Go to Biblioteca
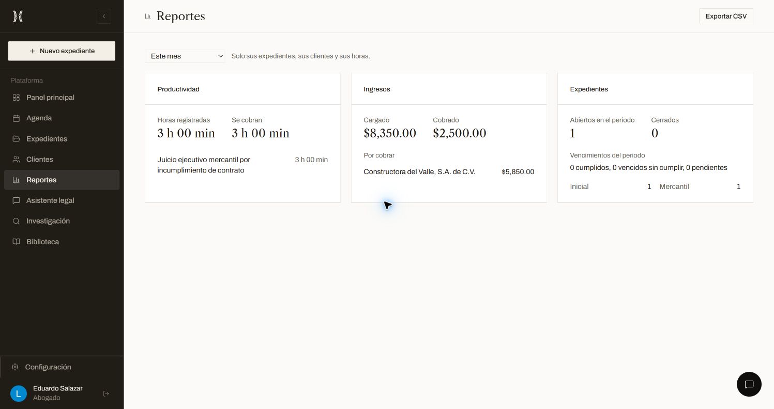Image resolution: width=774 pixels, height=409 pixels. pyautogui.click(x=62, y=242)
